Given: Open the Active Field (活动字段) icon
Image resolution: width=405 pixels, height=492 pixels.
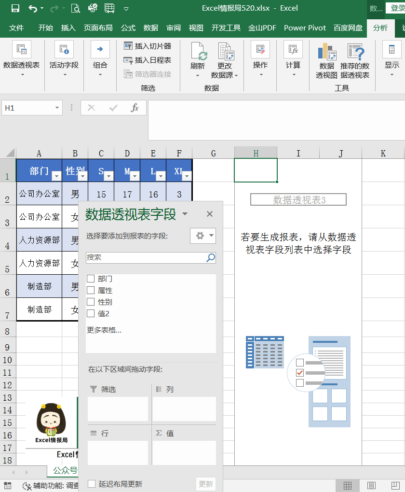Looking at the screenshot, I should 64,49.
